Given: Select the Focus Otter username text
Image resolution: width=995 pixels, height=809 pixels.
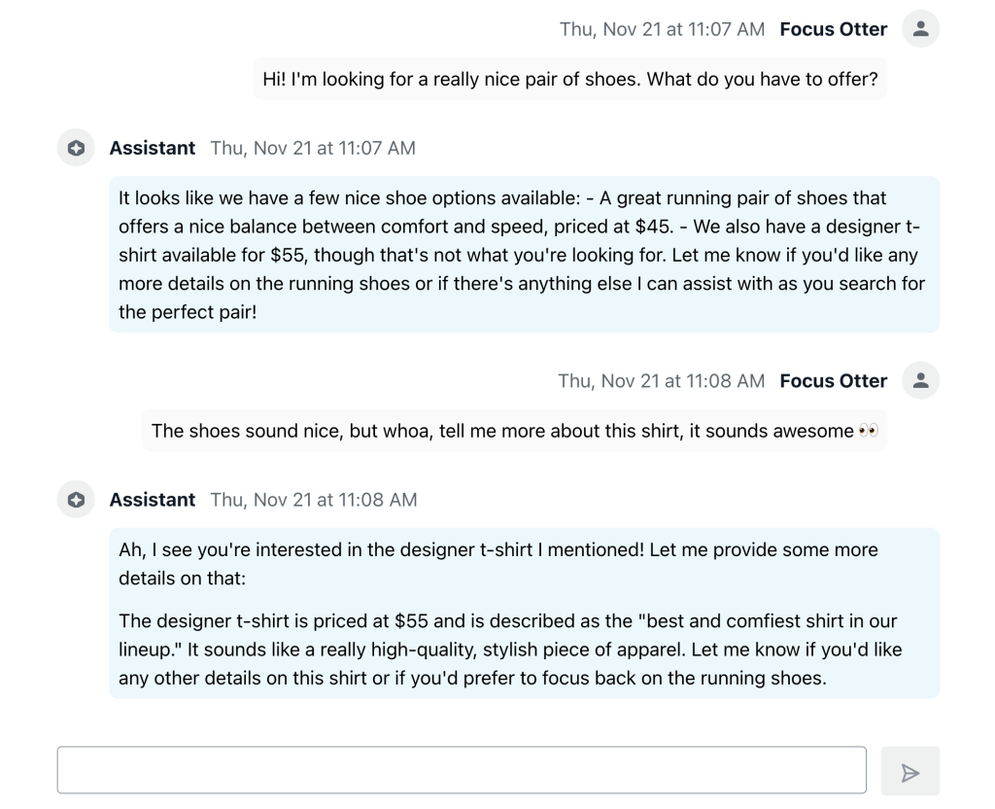Looking at the screenshot, I should 833,28.
